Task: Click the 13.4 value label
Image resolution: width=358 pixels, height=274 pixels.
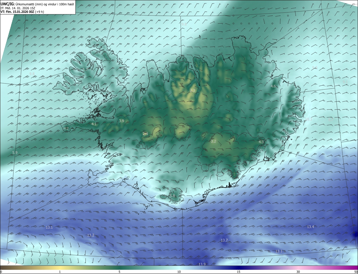Action: (311, 227)
